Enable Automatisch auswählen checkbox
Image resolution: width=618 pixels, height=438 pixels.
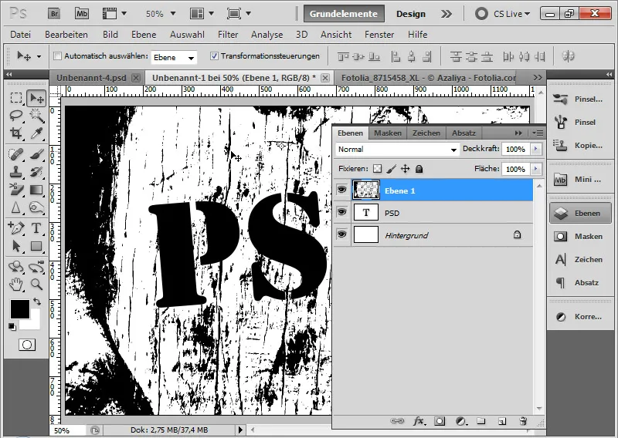tap(57, 56)
